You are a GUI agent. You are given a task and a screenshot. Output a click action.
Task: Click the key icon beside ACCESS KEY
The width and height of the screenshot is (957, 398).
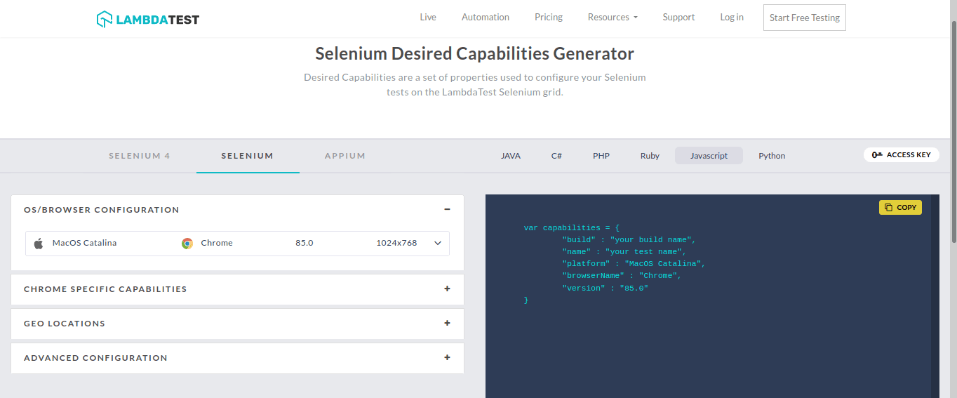point(877,154)
